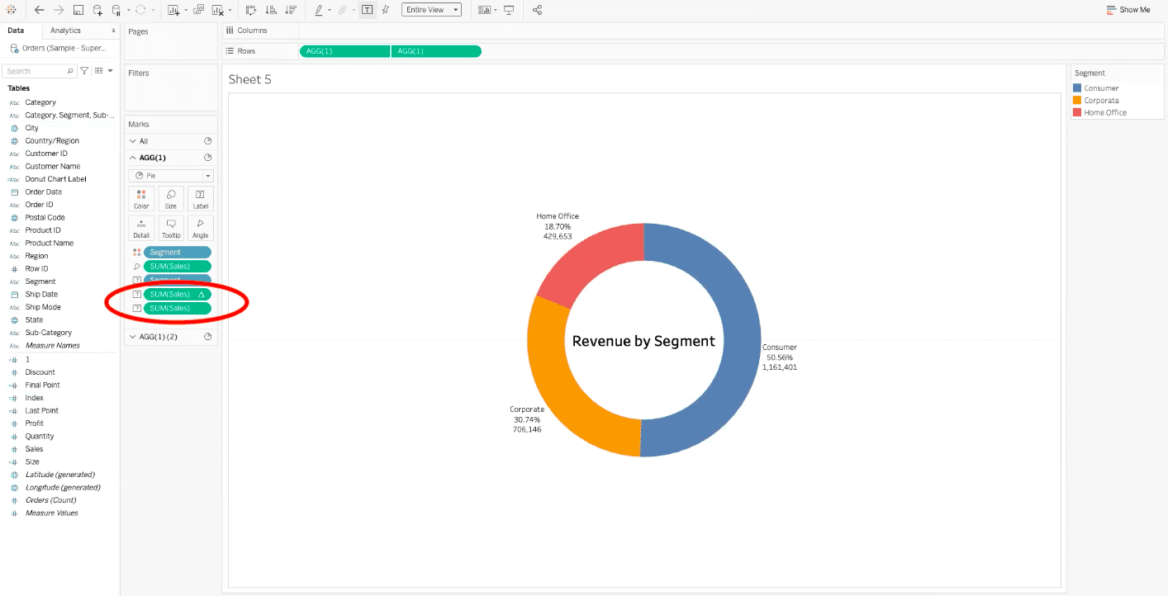
Task: Expand the AGG(1)(2) Marks card section
Action: pos(133,336)
